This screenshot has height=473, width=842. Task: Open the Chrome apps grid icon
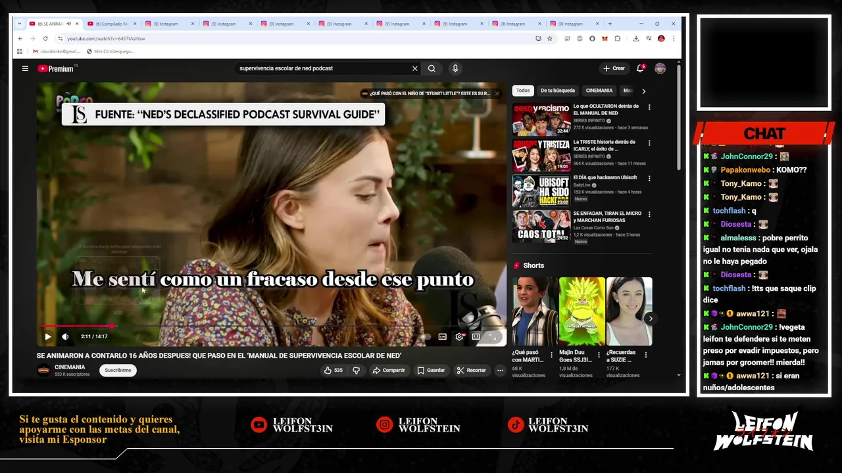tap(20, 51)
